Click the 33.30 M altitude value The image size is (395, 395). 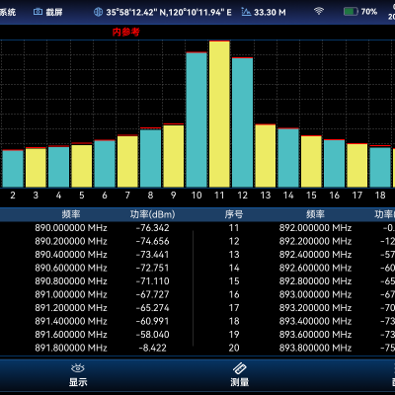point(270,13)
